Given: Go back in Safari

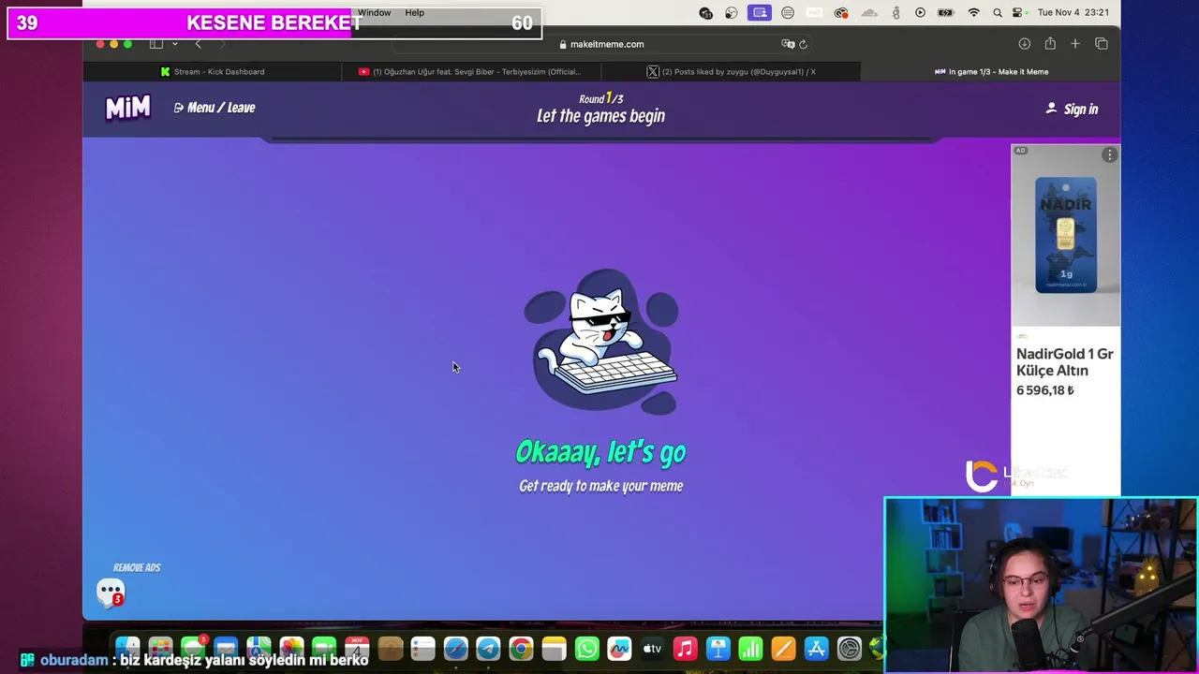Looking at the screenshot, I should pyautogui.click(x=198, y=44).
